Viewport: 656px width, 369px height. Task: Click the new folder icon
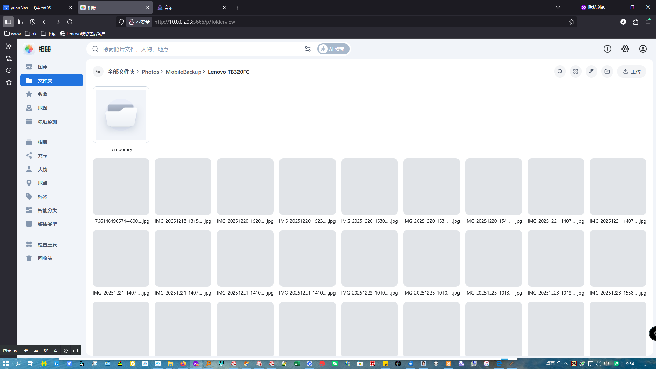[607, 71]
